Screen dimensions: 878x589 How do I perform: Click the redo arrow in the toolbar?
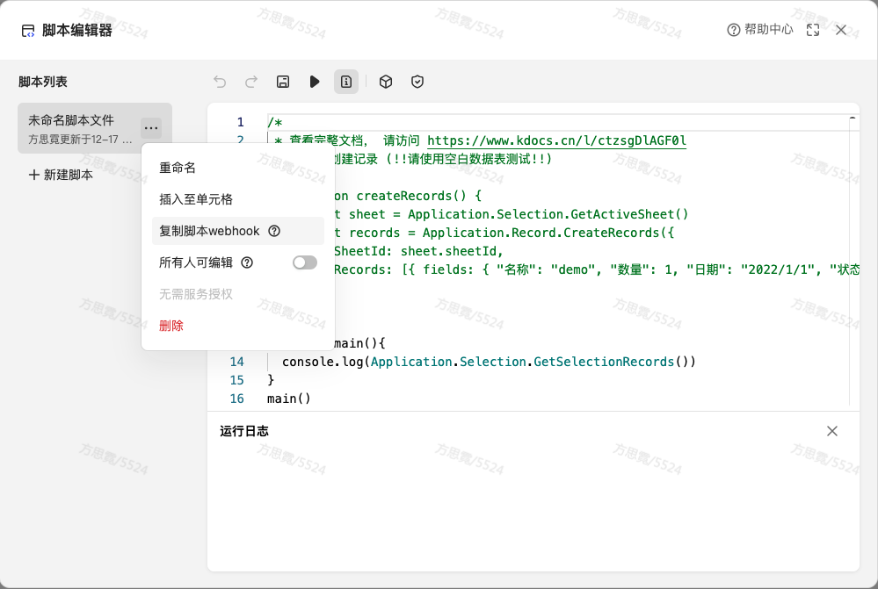251,82
